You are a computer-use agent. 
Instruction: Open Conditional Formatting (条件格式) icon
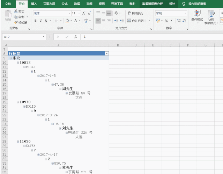tap(197, 16)
